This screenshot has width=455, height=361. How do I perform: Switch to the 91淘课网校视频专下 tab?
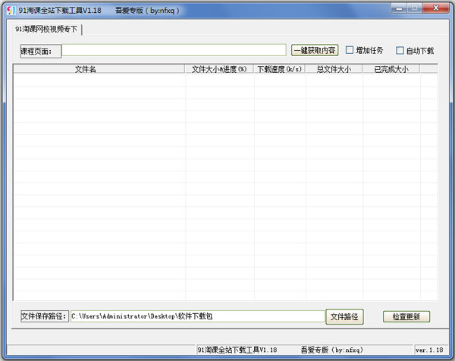[x=47, y=29]
